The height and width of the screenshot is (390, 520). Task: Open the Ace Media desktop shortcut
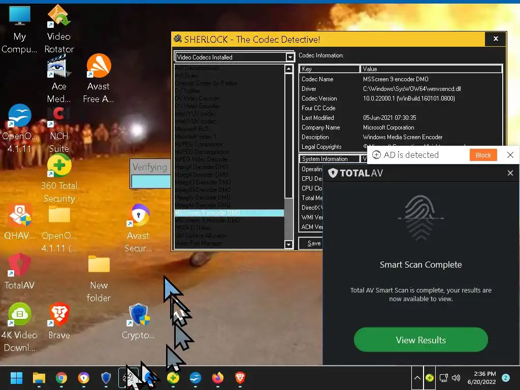[x=59, y=79]
